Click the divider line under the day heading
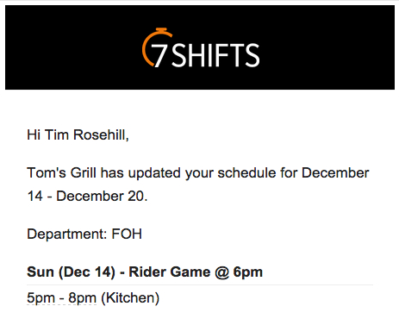The width and height of the screenshot is (399, 325). (x=200, y=285)
